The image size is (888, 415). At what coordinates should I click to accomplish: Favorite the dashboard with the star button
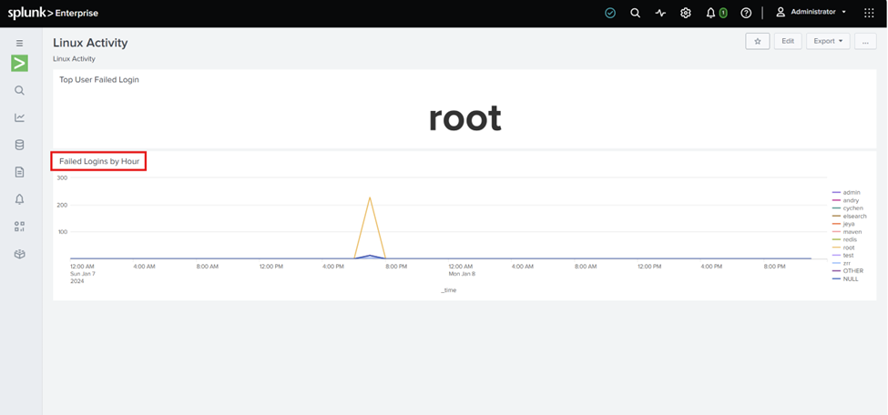(x=757, y=41)
